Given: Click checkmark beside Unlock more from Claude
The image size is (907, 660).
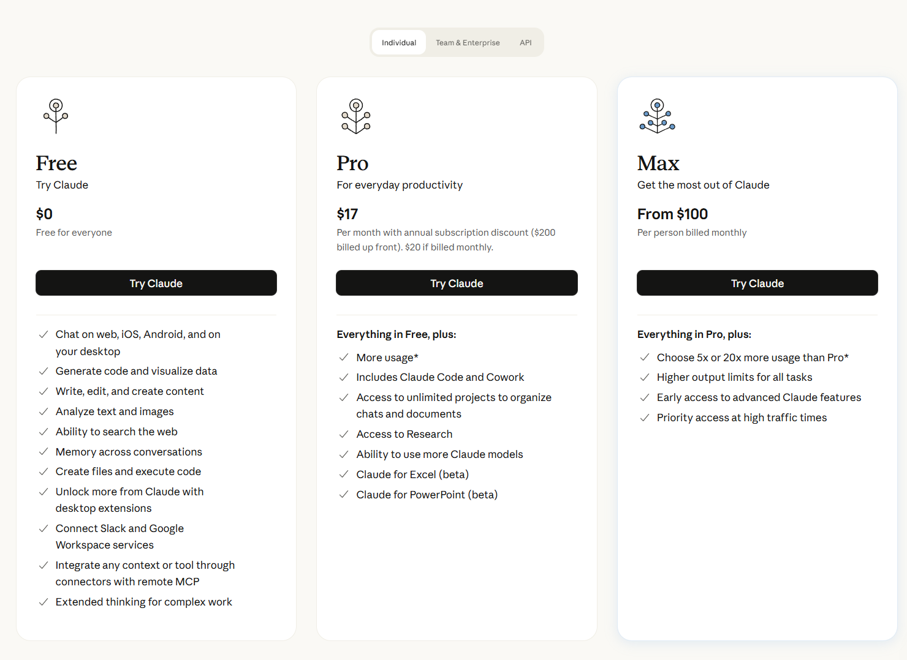Looking at the screenshot, I should [x=44, y=492].
